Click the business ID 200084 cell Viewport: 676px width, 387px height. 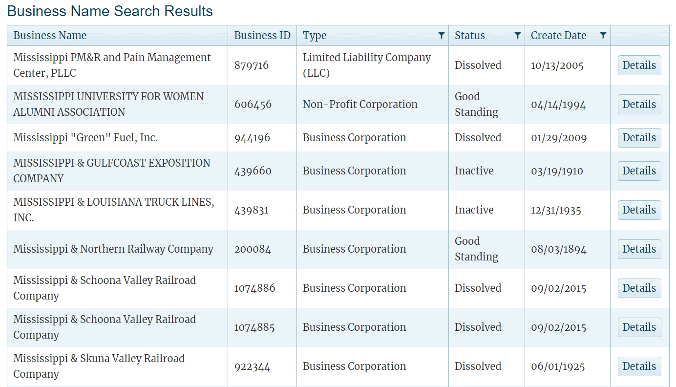(x=253, y=249)
